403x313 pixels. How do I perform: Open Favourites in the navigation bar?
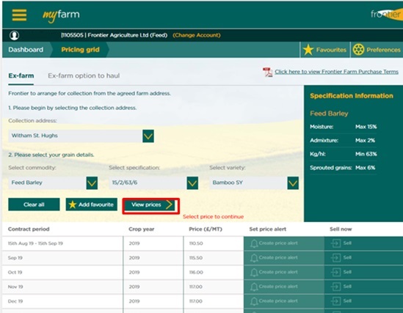click(324, 50)
